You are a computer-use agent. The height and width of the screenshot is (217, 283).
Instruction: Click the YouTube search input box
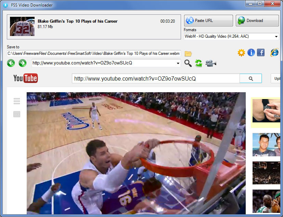coord(156,79)
